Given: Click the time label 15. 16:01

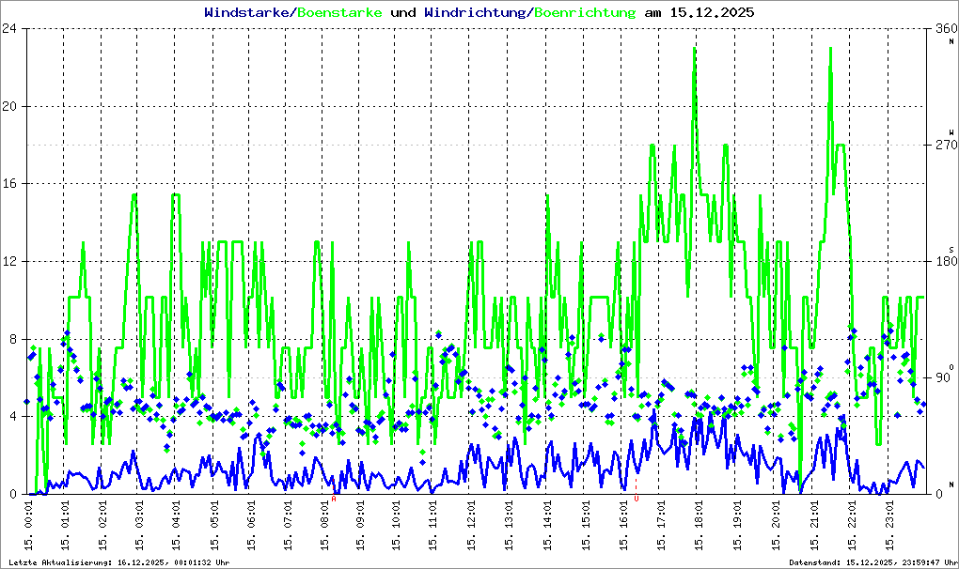Looking at the screenshot, I should tap(623, 525).
